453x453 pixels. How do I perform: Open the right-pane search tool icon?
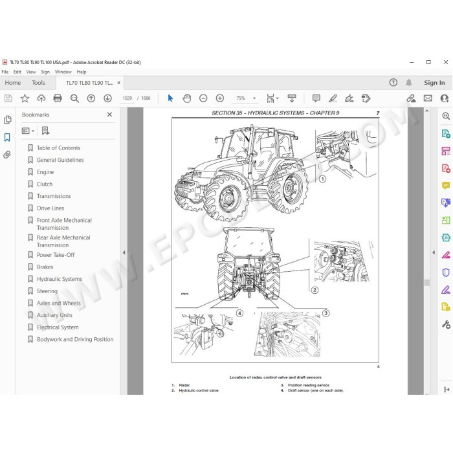tap(446, 116)
